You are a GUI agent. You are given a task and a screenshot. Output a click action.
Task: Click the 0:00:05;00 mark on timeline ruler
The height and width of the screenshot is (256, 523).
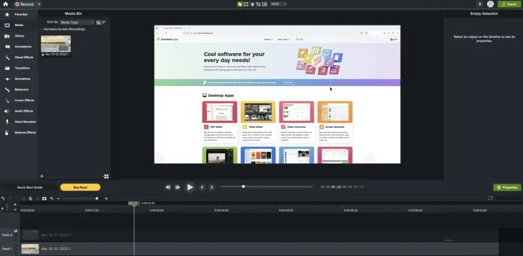(x=351, y=210)
